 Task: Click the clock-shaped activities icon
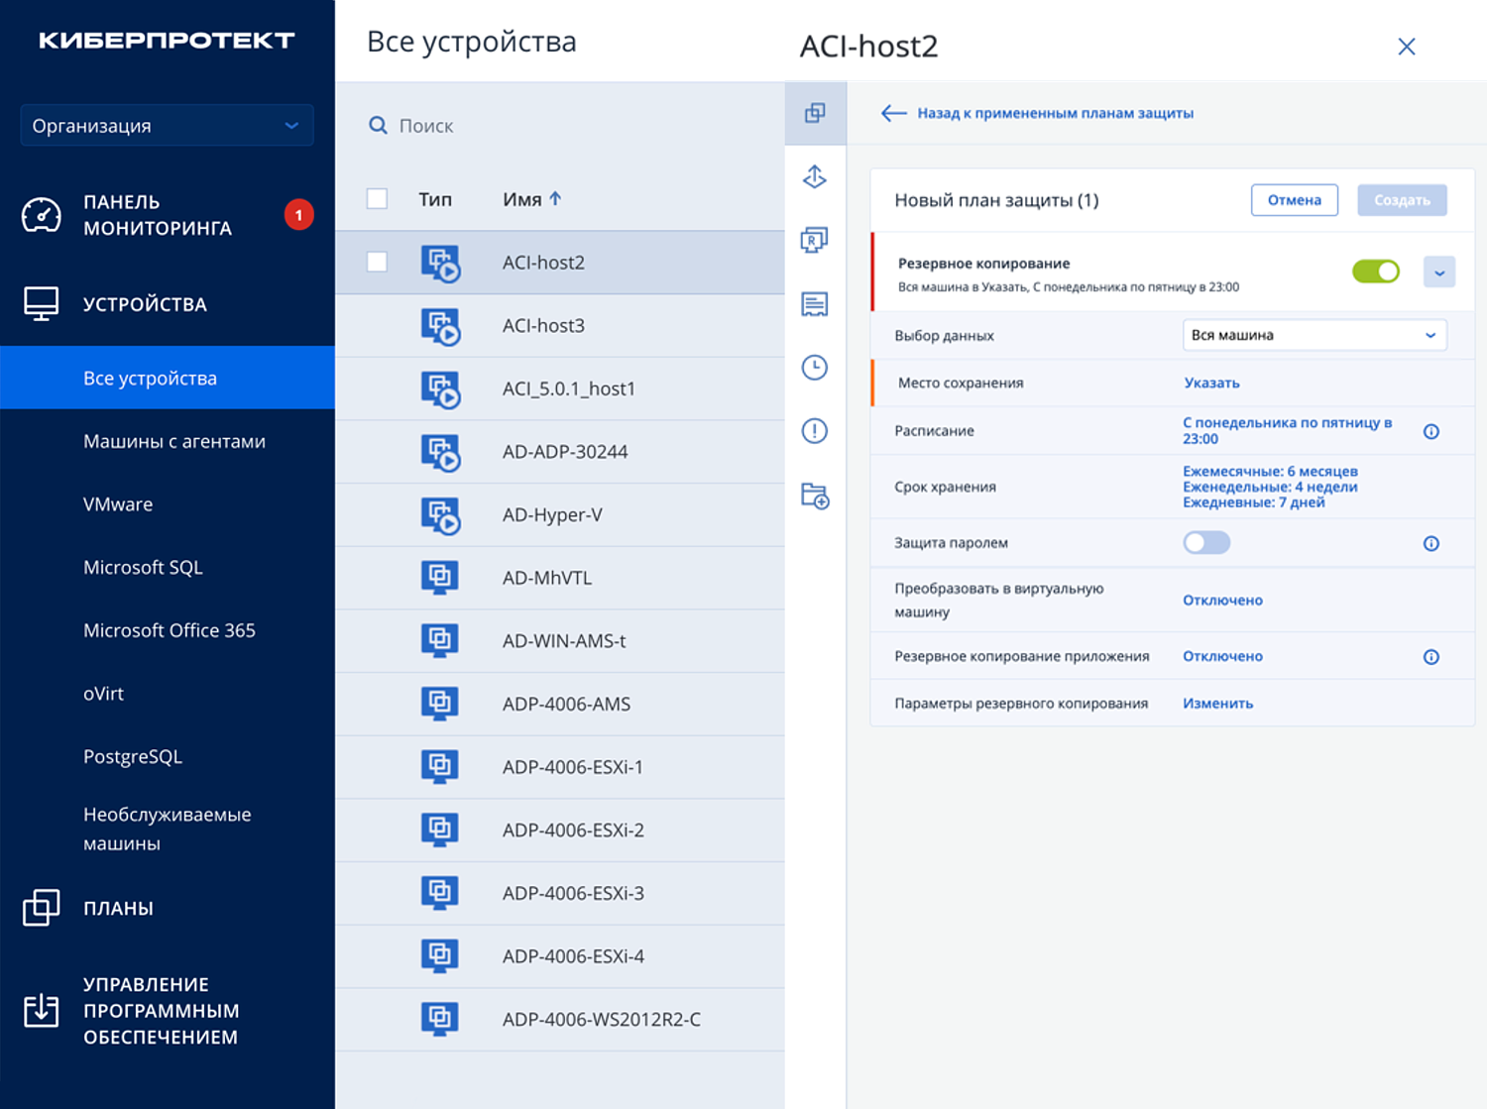point(815,368)
